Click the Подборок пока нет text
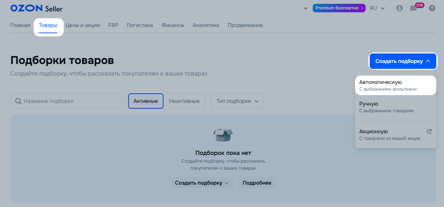 [223, 153]
